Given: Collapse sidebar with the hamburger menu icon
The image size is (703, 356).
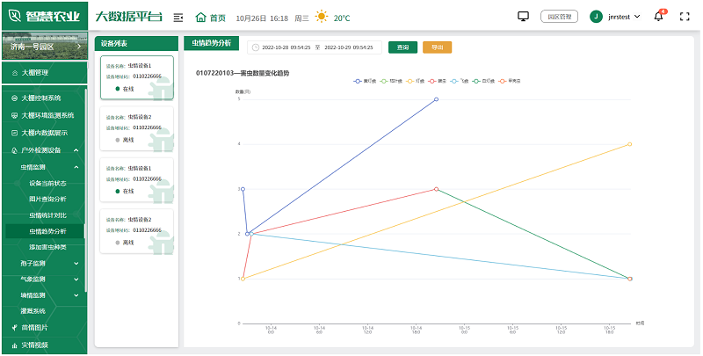Looking at the screenshot, I should (178, 17).
